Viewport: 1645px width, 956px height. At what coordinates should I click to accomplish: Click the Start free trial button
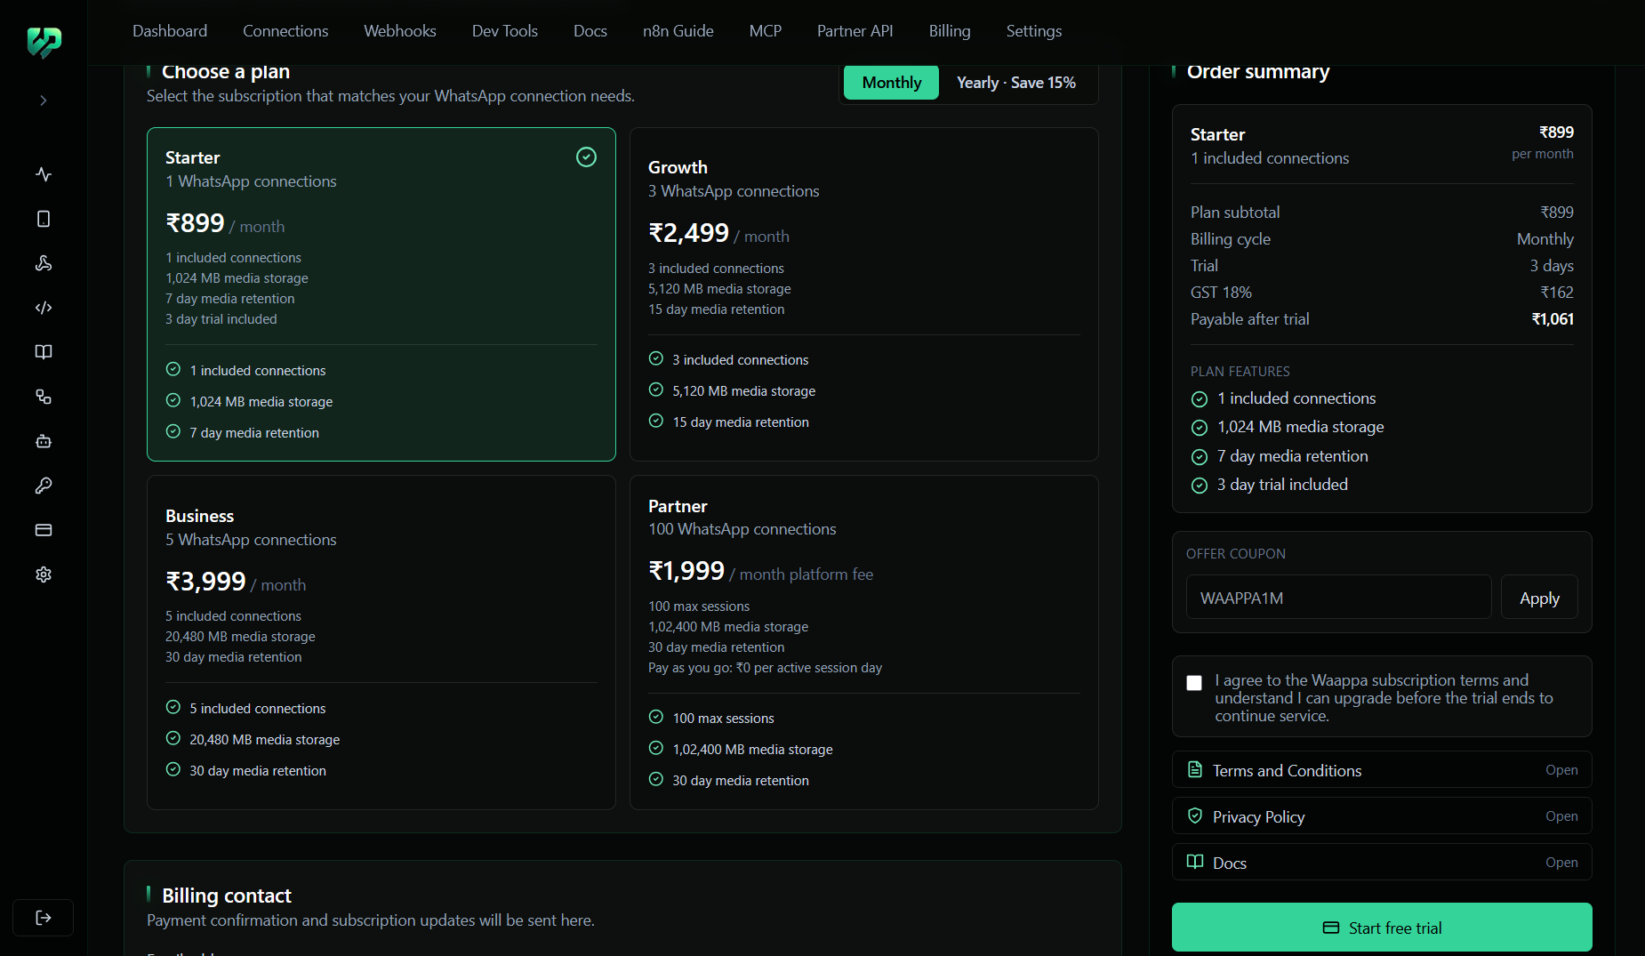tap(1382, 928)
